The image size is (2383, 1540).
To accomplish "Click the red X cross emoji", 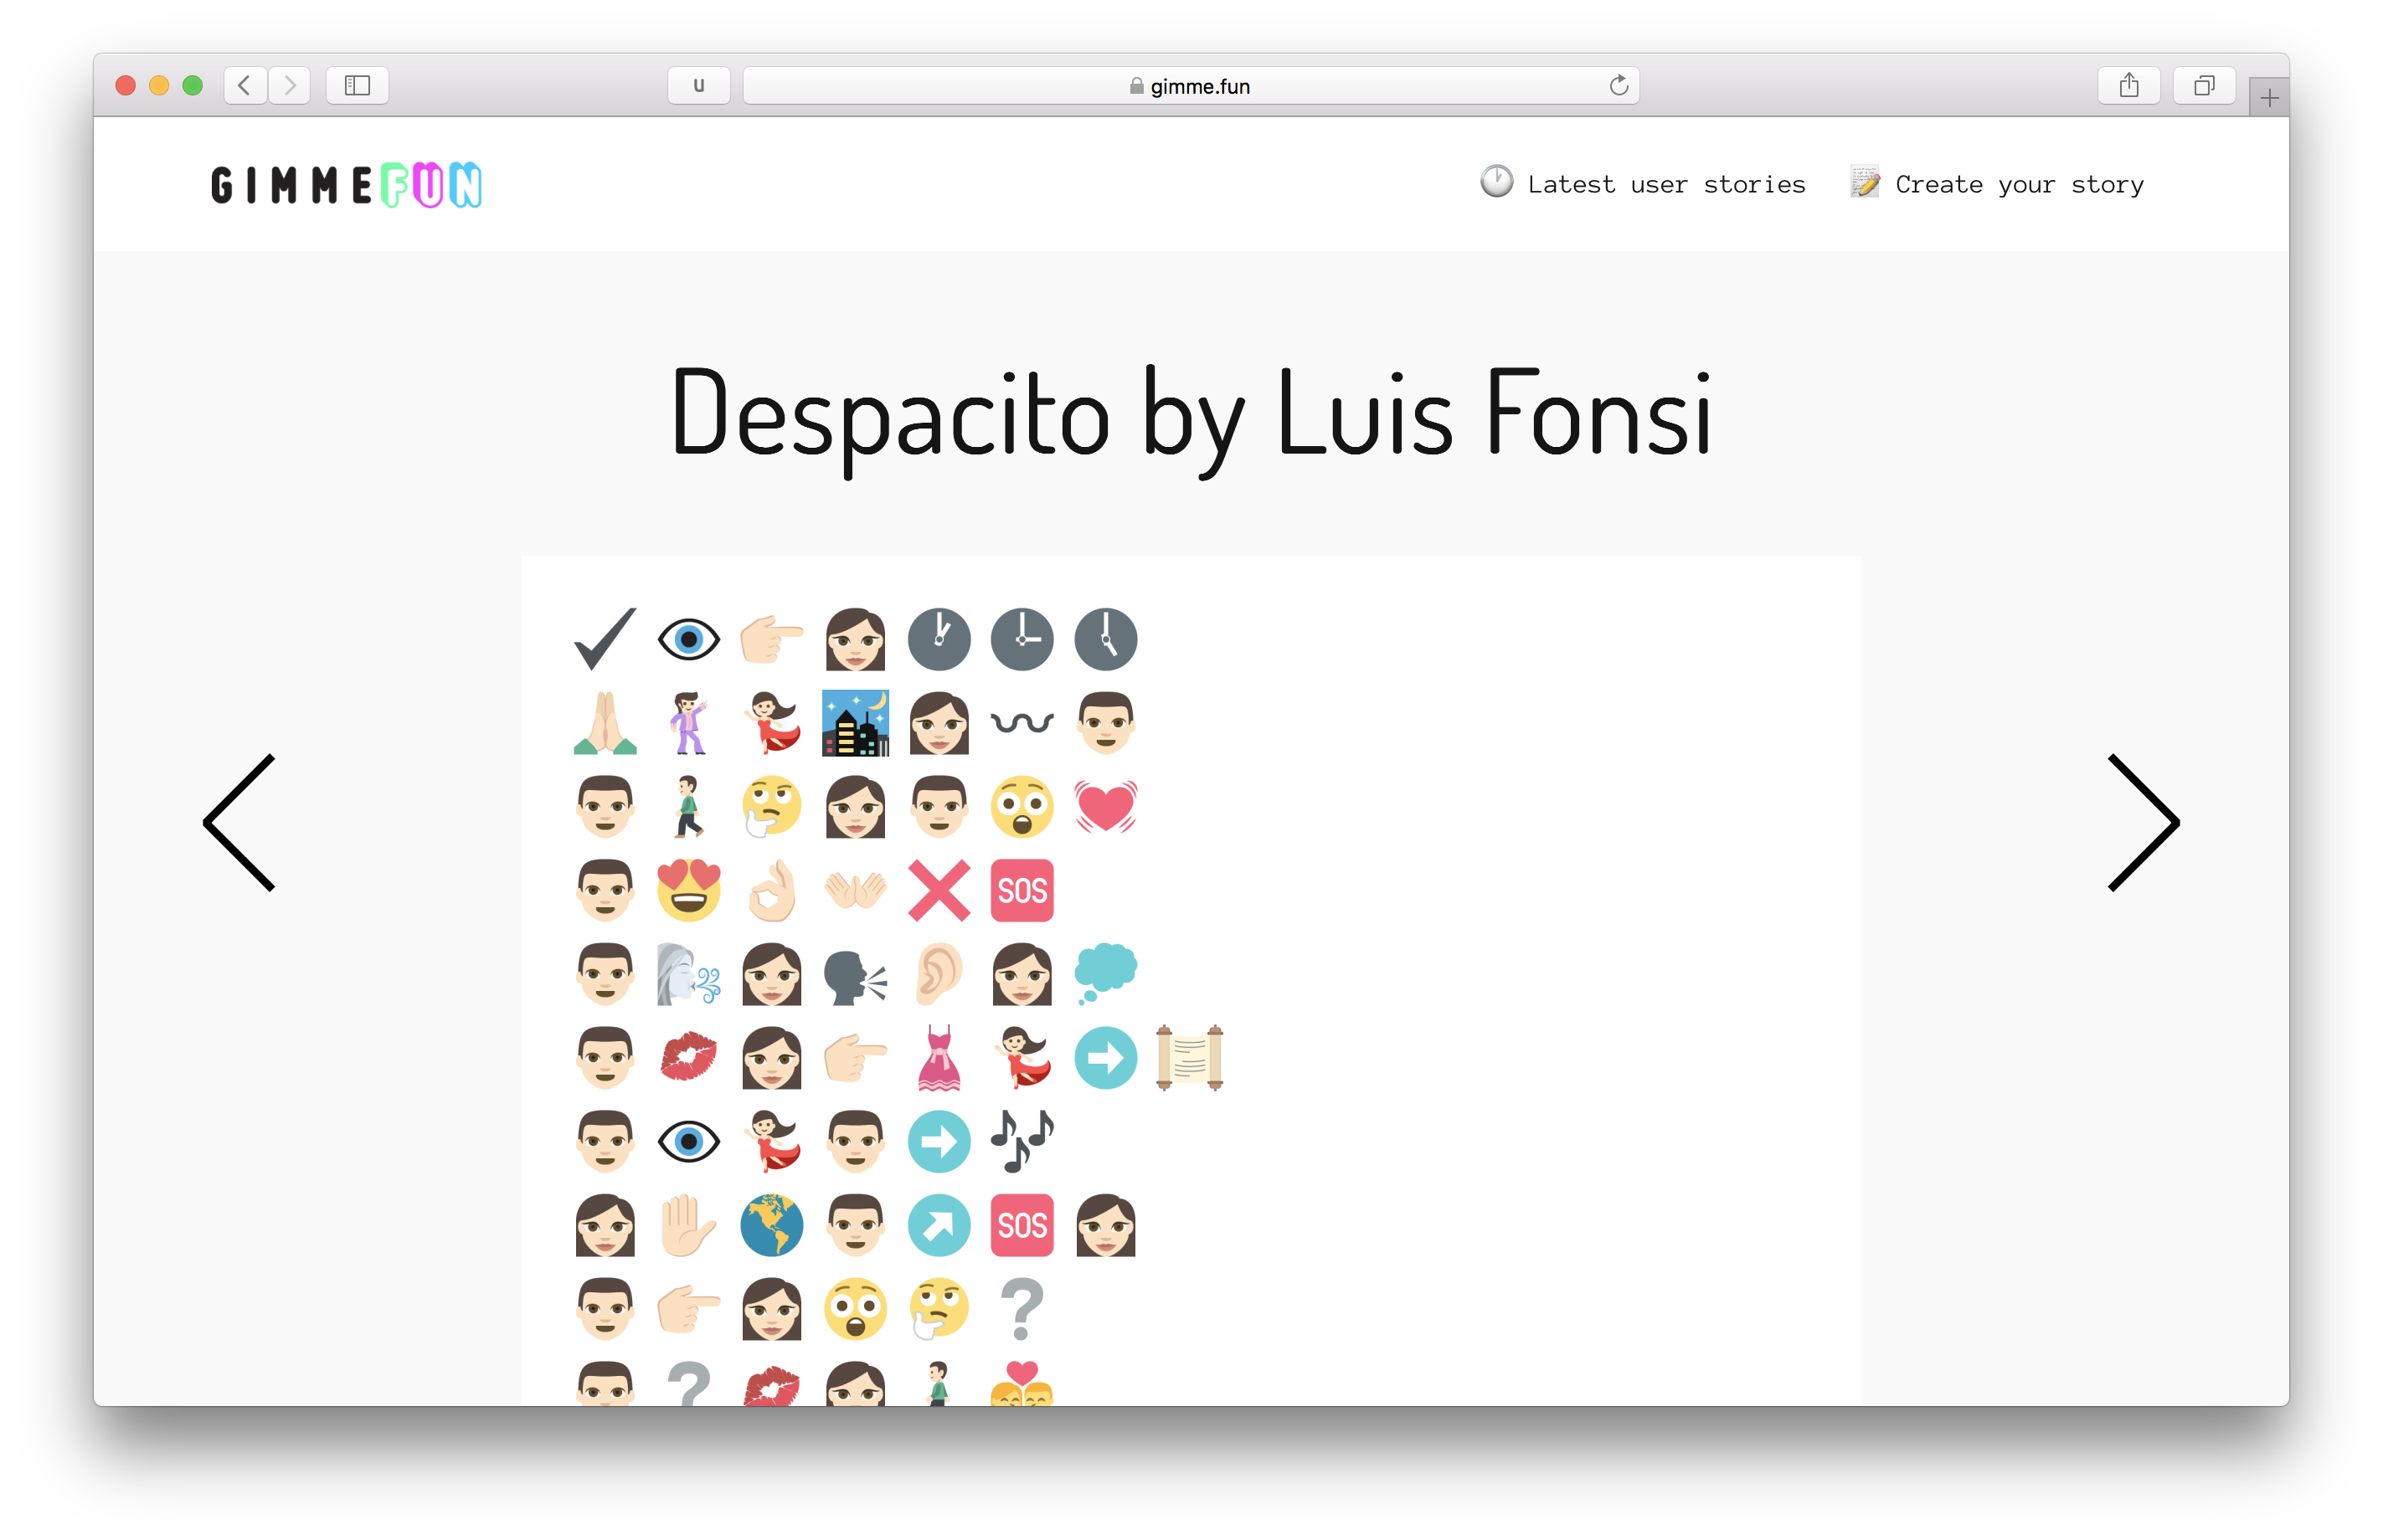I will tap(939, 890).
